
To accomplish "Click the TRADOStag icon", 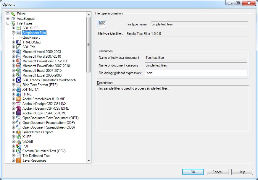I will click(19, 42).
